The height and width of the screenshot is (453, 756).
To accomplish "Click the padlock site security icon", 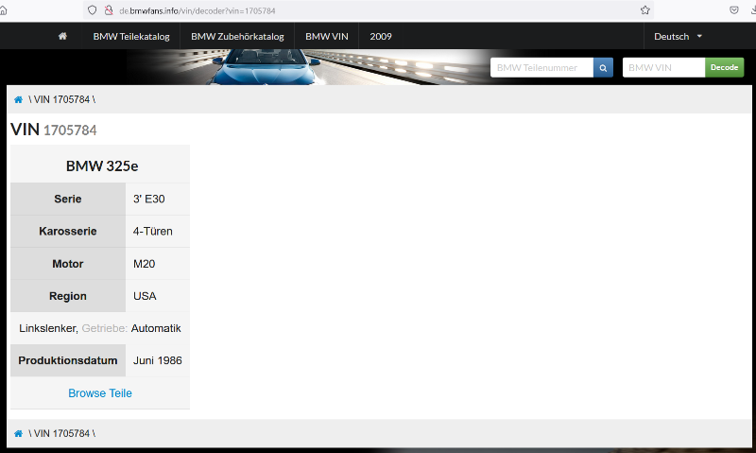I will coord(109,9).
